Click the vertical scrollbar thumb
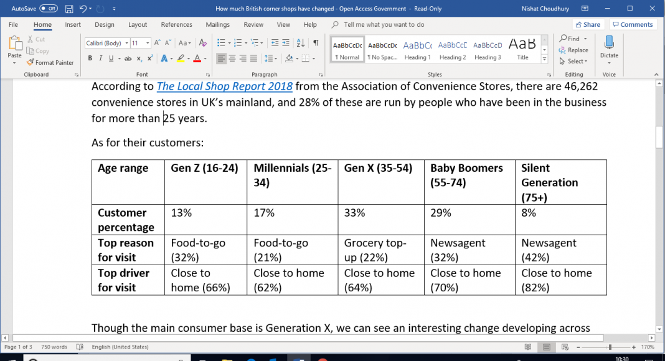This screenshot has height=361, width=665. 659,138
